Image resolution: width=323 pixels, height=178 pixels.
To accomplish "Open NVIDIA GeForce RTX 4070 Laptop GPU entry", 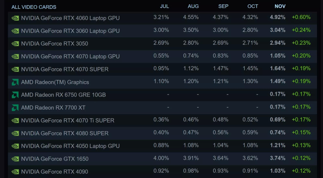I will click(x=70, y=57).
